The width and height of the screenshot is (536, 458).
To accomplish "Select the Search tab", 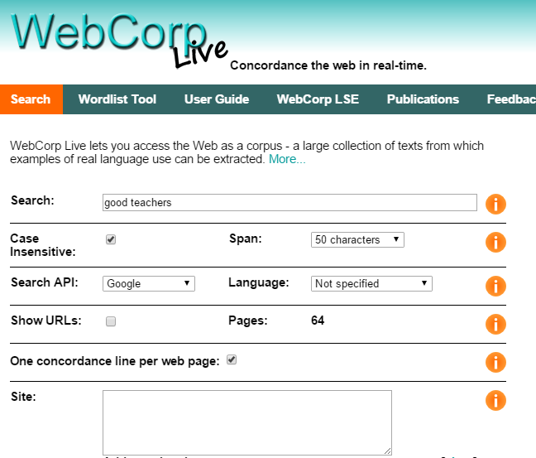I will (x=31, y=99).
